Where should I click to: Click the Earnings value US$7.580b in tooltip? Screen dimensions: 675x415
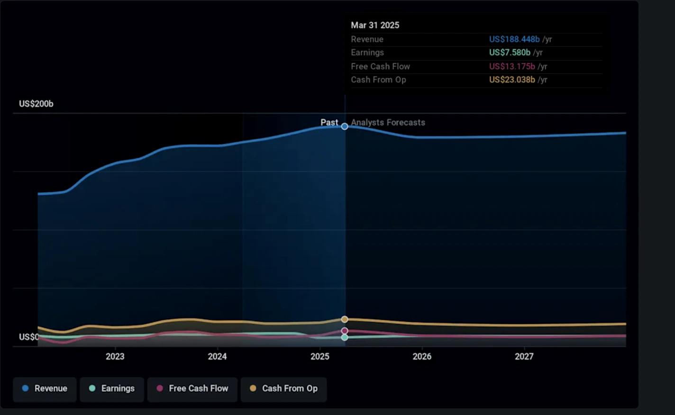[x=510, y=53]
